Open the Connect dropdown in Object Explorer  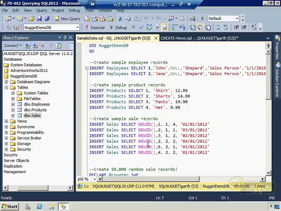pos(13,46)
